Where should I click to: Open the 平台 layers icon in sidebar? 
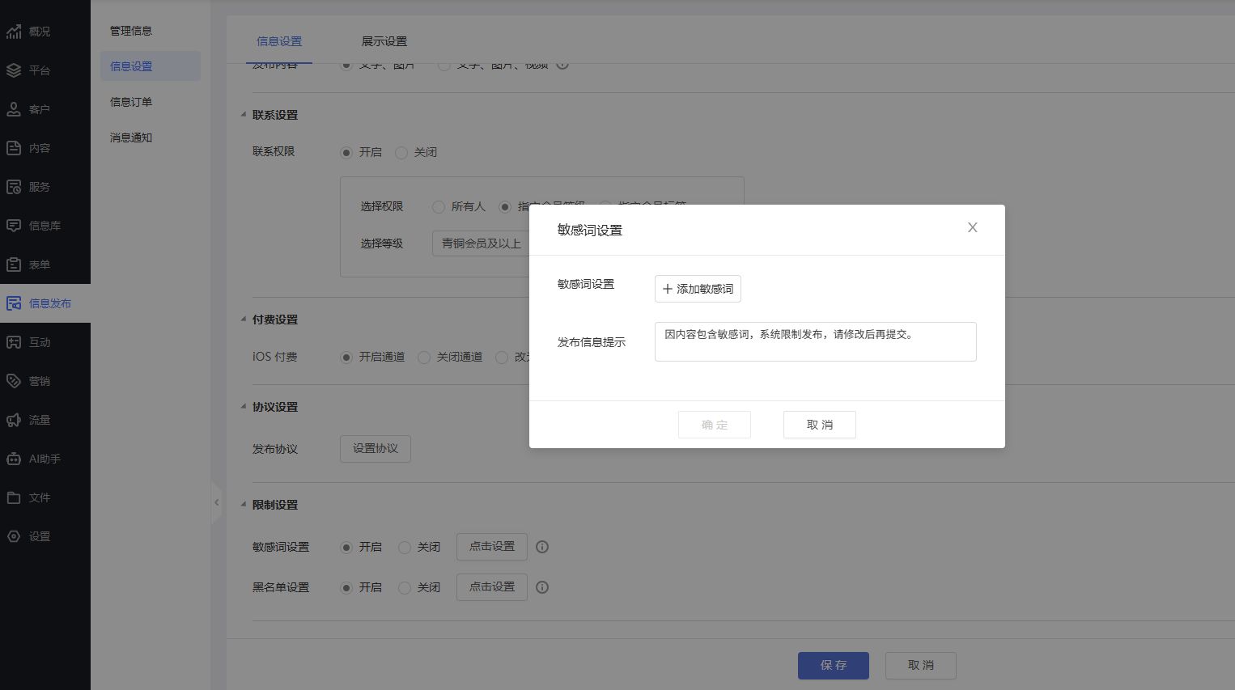(14, 70)
